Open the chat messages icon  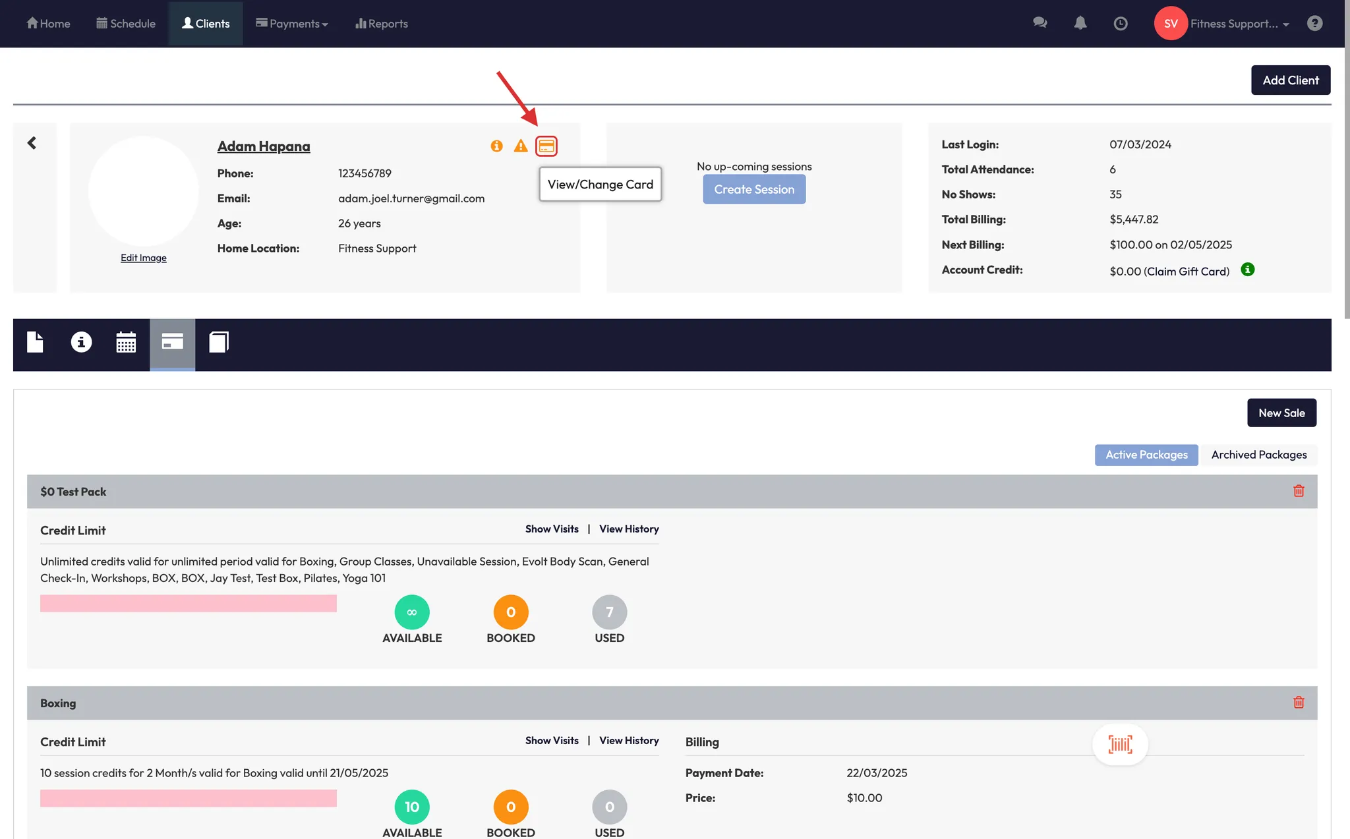click(x=1040, y=23)
